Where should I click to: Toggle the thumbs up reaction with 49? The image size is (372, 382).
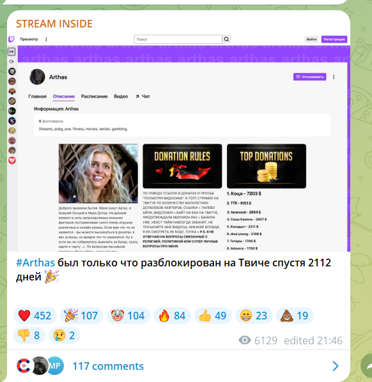coord(213,316)
